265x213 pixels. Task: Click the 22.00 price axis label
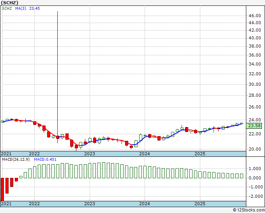255,134
